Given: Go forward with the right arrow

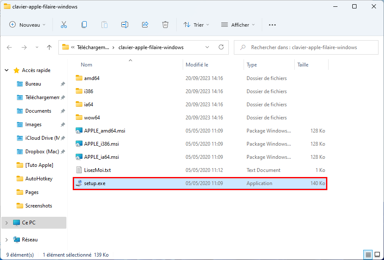Looking at the screenshot, I should point(24,47).
